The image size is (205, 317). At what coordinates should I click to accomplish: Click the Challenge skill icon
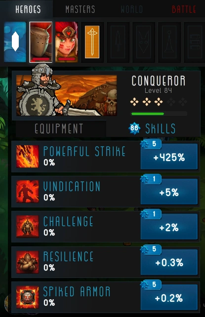(28, 227)
